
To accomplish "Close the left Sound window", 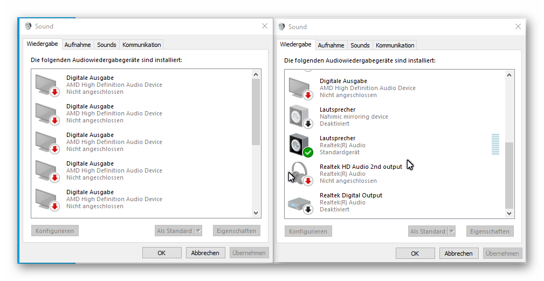I will tap(265, 26).
